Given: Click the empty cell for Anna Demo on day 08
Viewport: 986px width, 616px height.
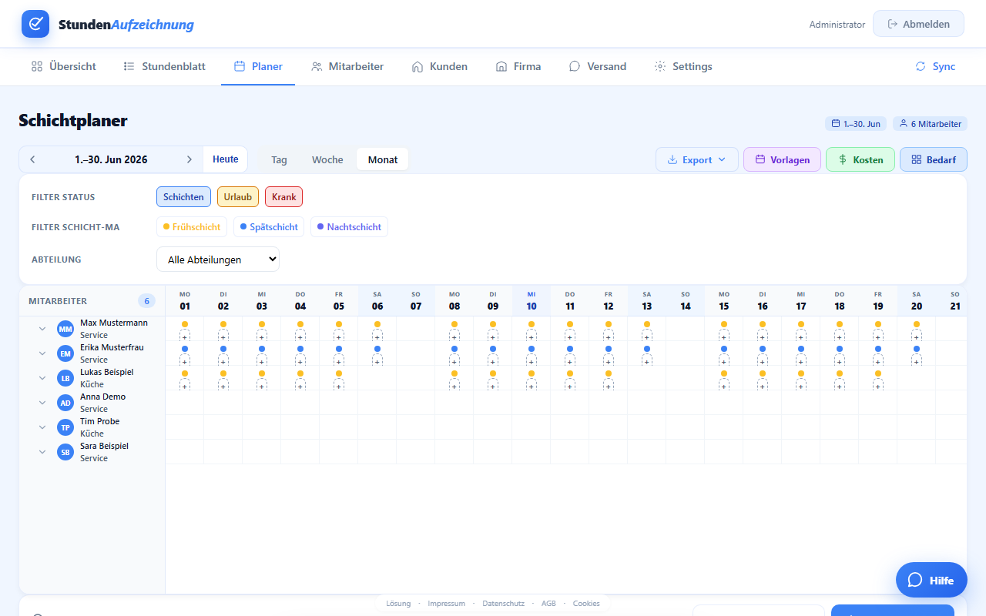Looking at the screenshot, I should pos(454,403).
